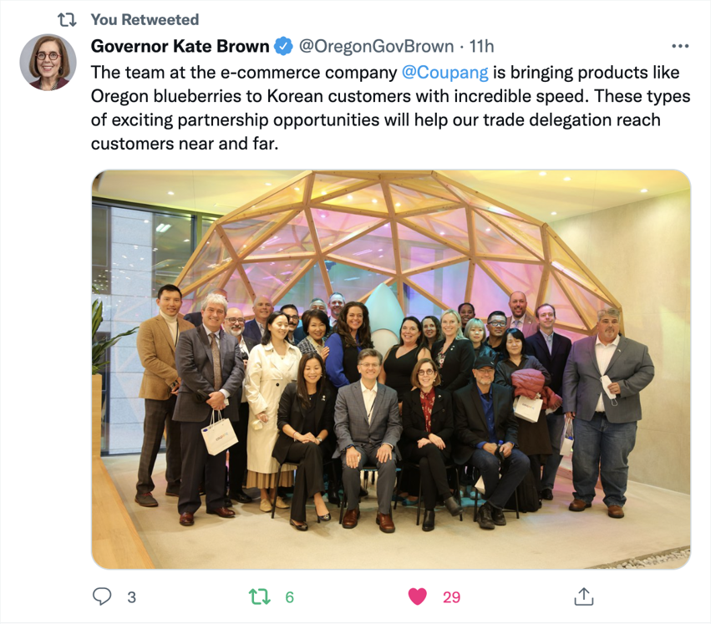Undo retweet with the green retweet icon
Screen dimensions: 711x624
click(x=260, y=596)
